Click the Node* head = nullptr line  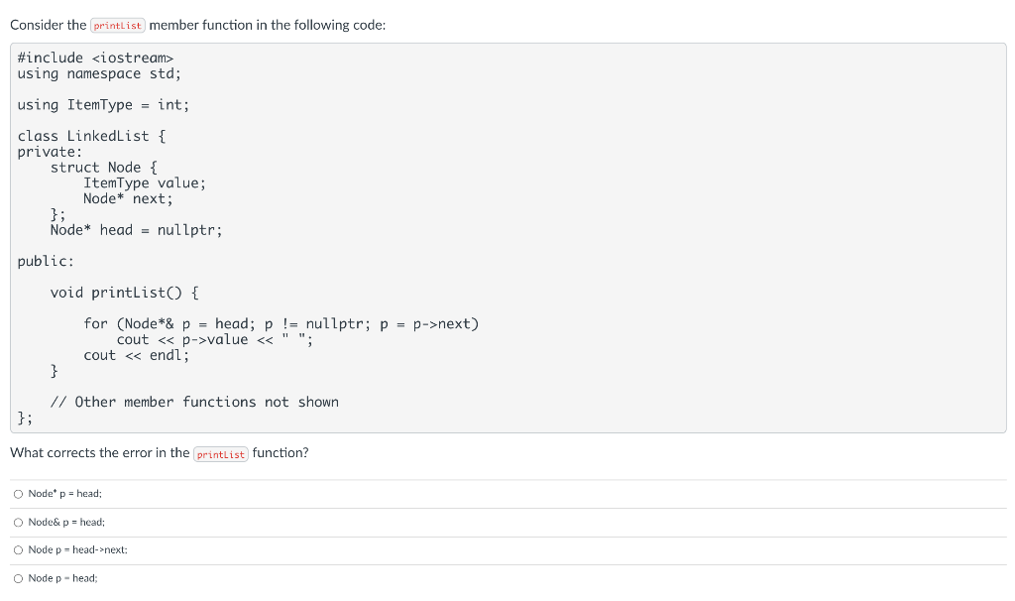pyautogui.click(x=135, y=229)
